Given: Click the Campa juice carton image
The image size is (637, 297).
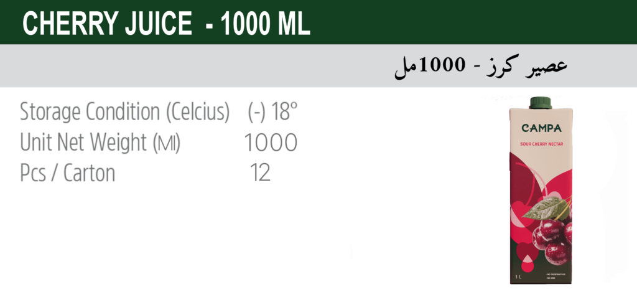Looking at the screenshot, I should [x=541, y=191].
